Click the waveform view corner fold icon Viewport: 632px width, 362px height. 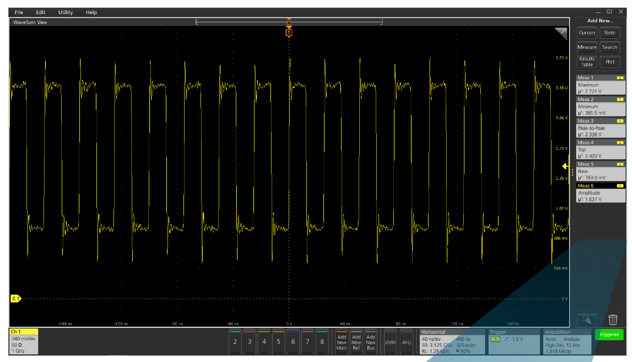(x=561, y=33)
